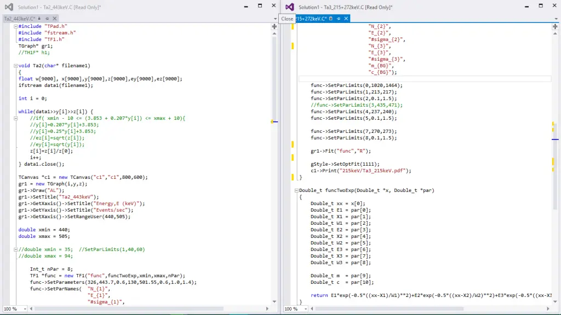Collapse the //double xmin = 35 comment block
The height and width of the screenshot is (315, 561).
point(15,249)
